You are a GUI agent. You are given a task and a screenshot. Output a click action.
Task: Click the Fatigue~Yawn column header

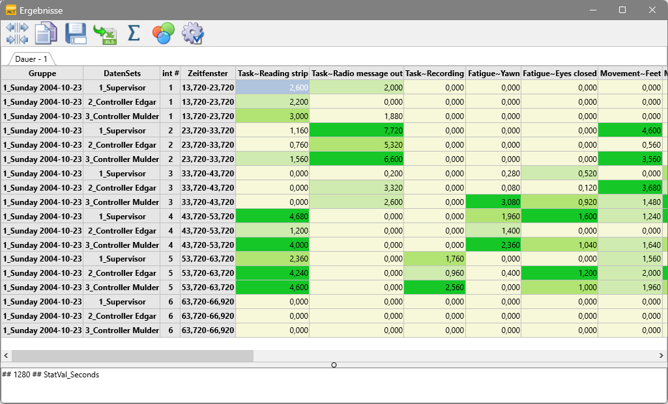tap(493, 73)
